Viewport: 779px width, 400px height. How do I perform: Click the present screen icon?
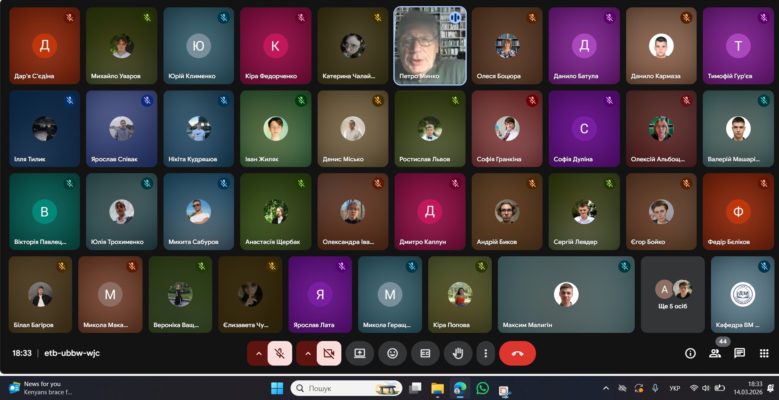tap(359, 353)
